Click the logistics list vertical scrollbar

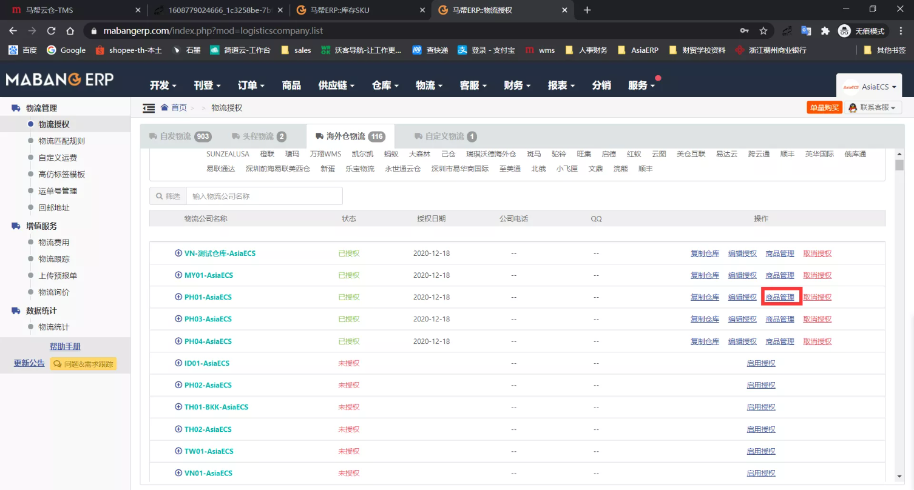click(900, 165)
